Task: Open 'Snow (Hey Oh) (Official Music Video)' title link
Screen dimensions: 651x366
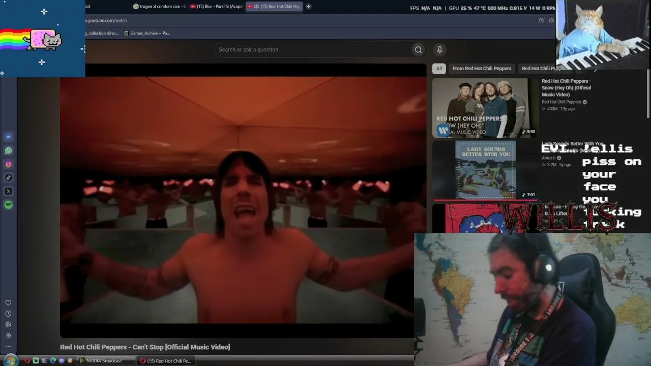Action: pos(567,87)
